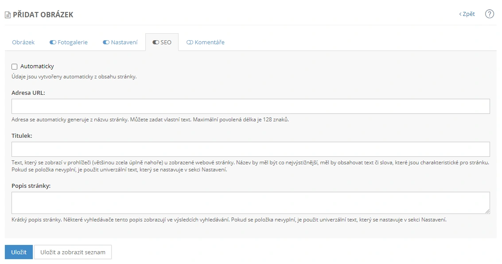Click the Popis stránky textarea resize handle
This screenshot has width=502, height=264.
click(487, 212)
